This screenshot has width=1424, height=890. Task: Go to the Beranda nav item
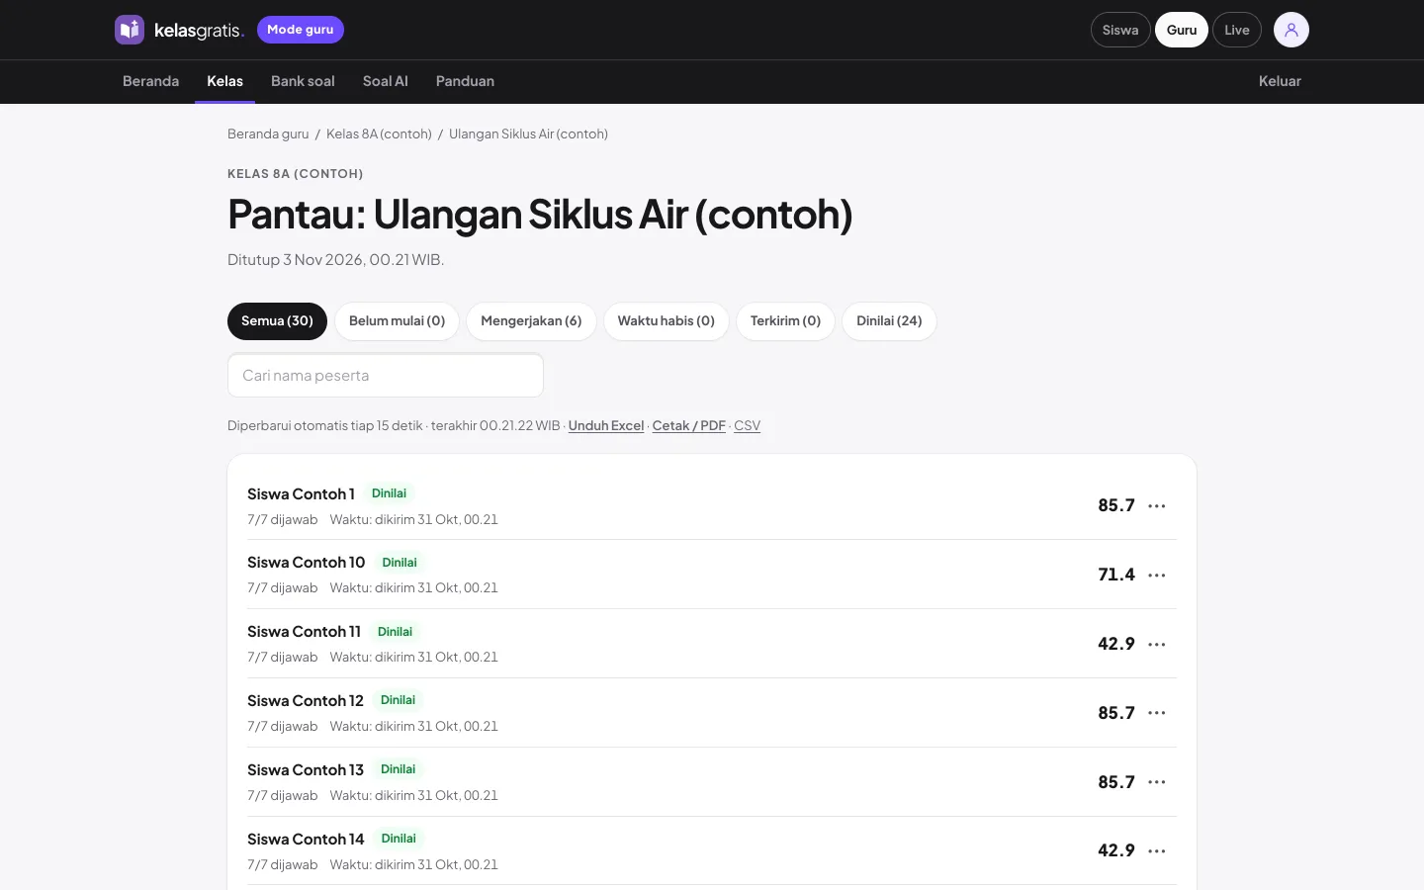pyautogui.click(x=150, y=81)
